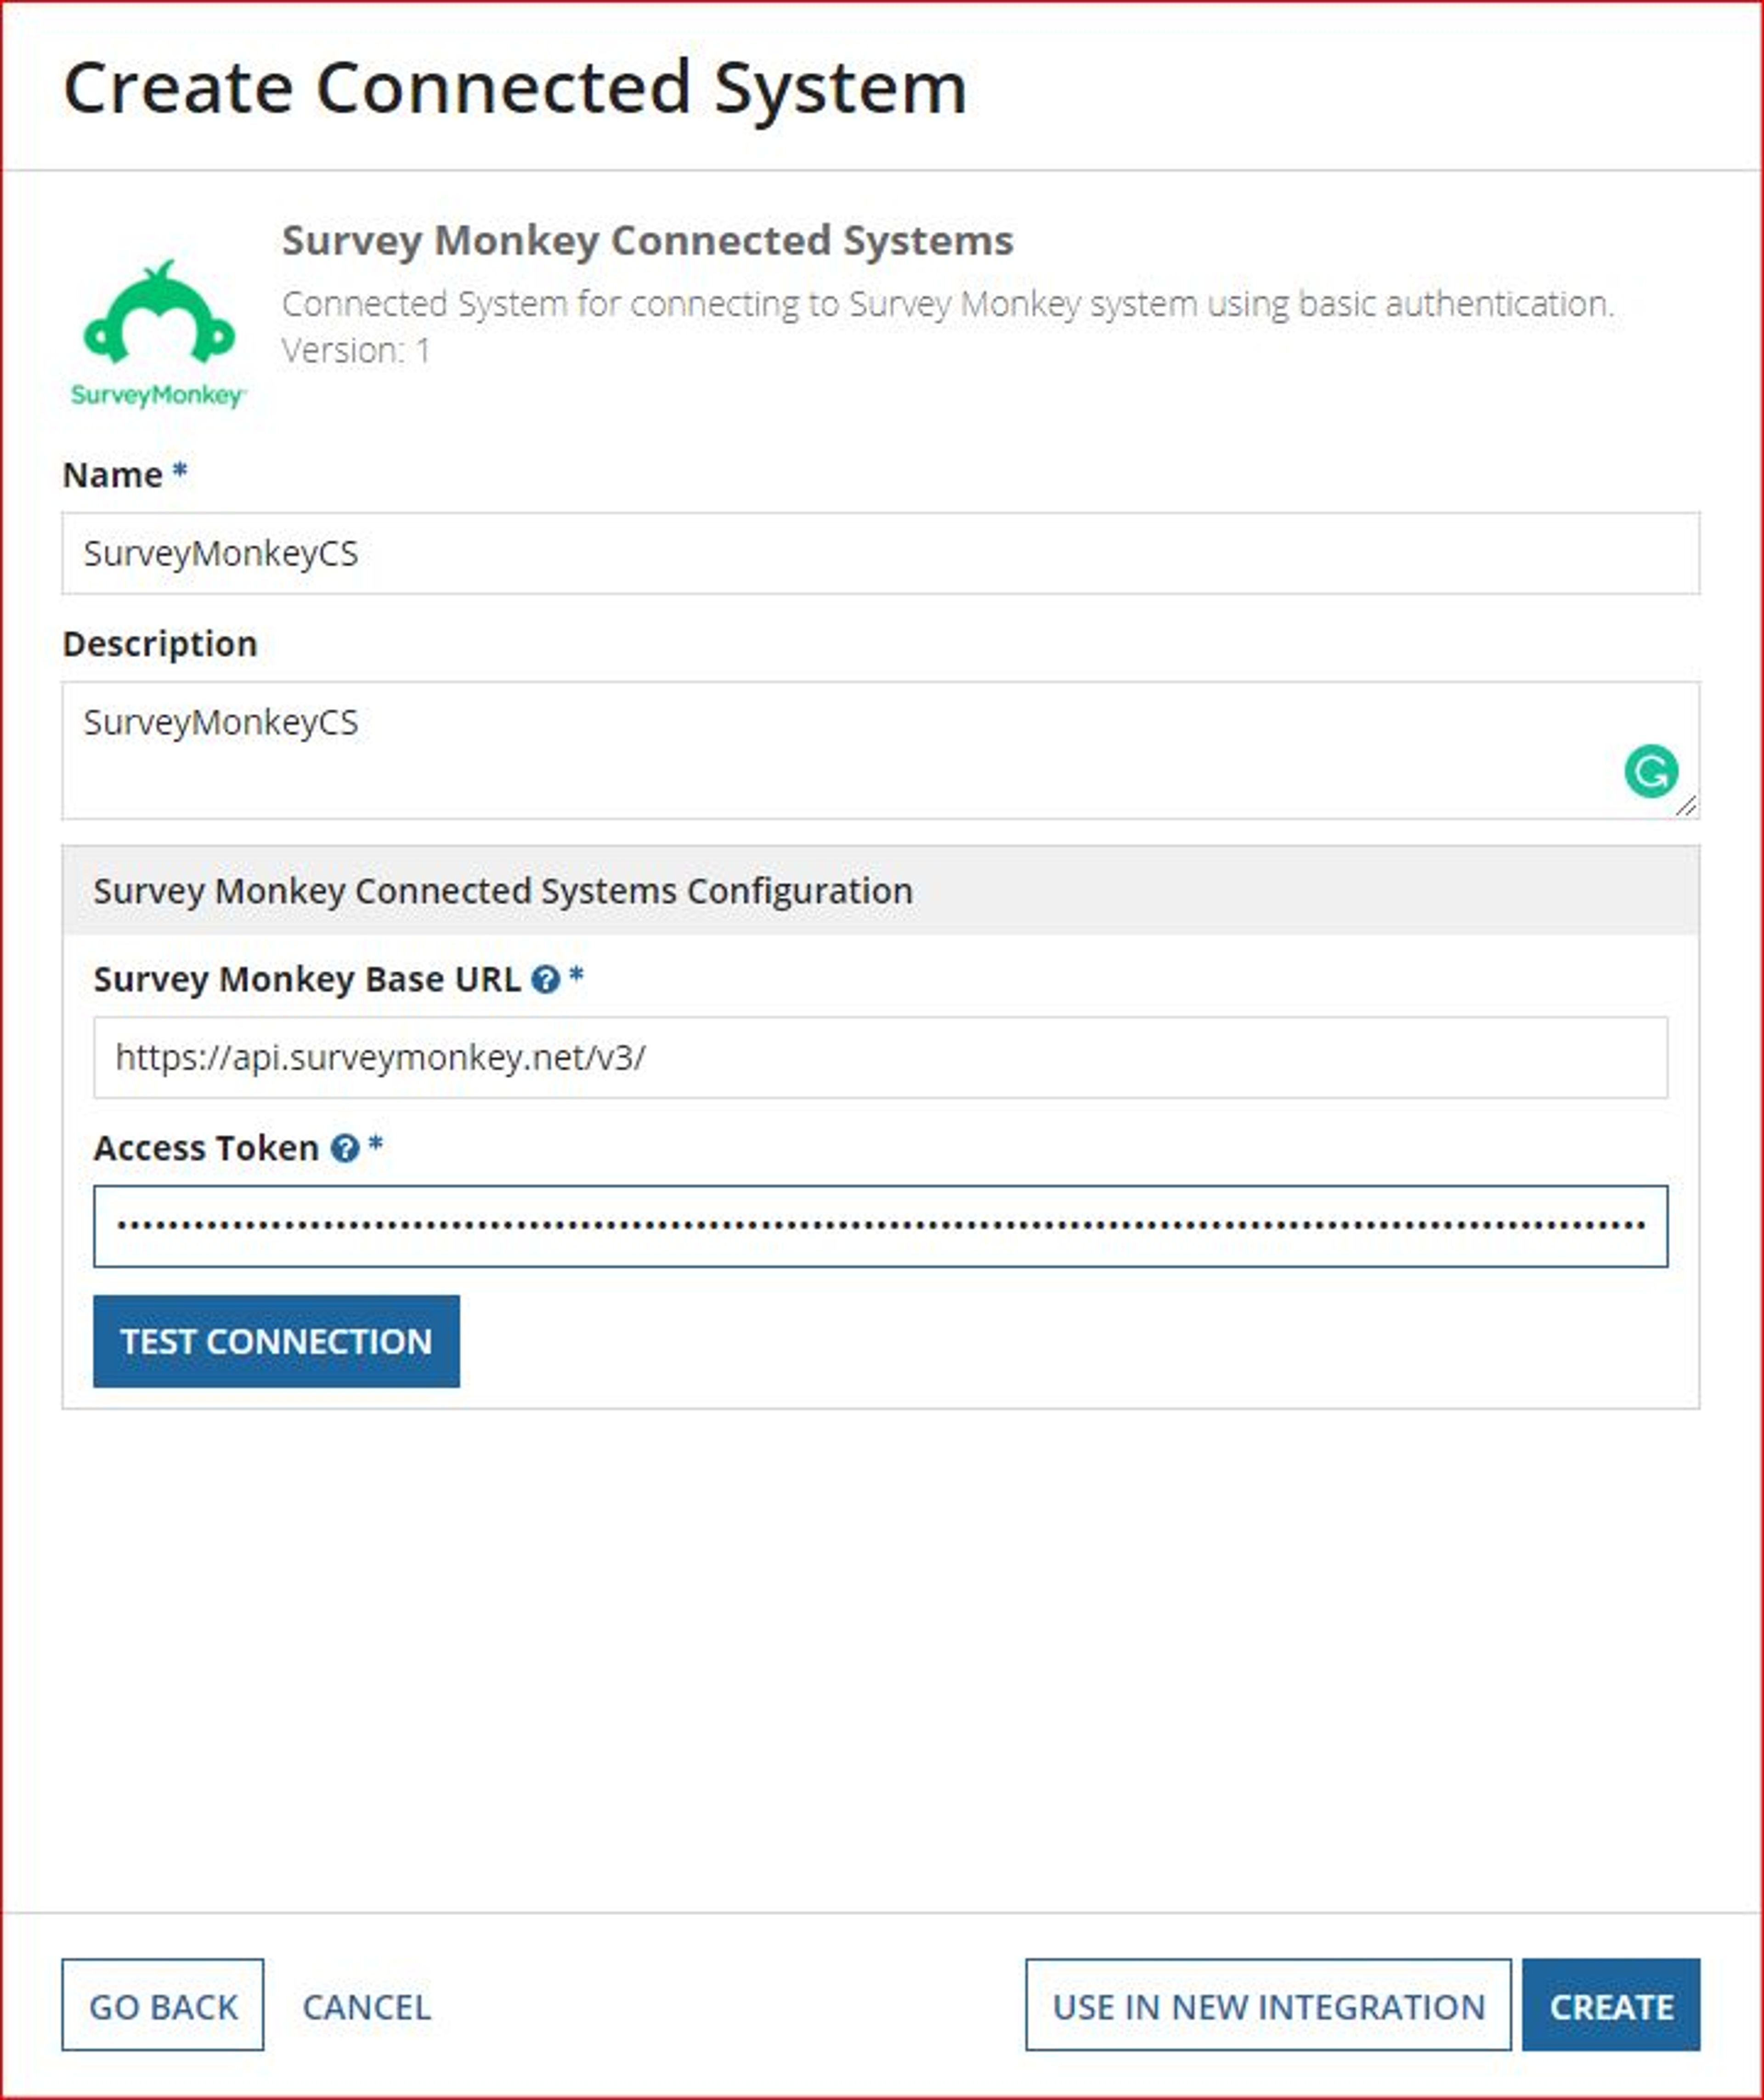Viewport: 1764px width, 2100px height.
Task: Click Grammarly icon in Description box
Action: pyautogui.click(x=1651, y=772)
